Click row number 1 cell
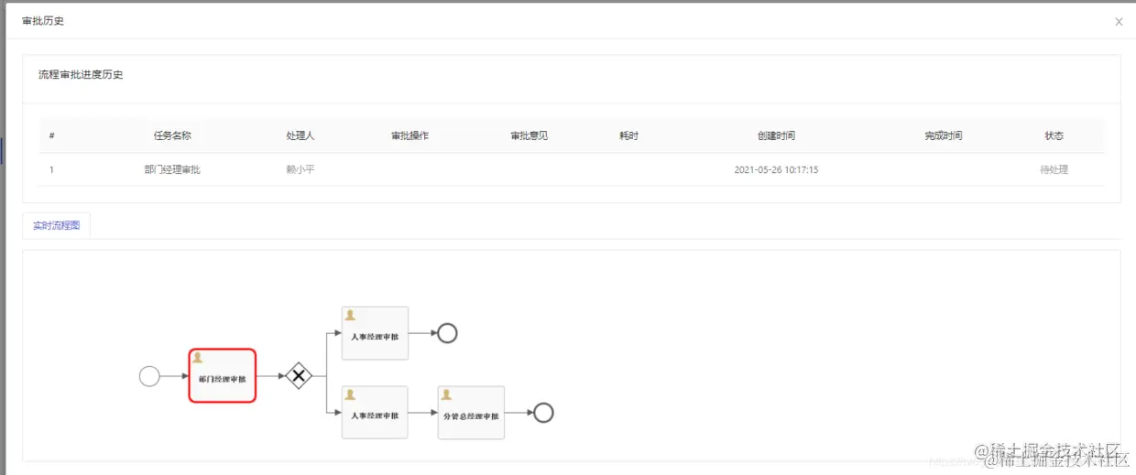Viewport: 1136px width, 475px height. [x=51, y=169]
